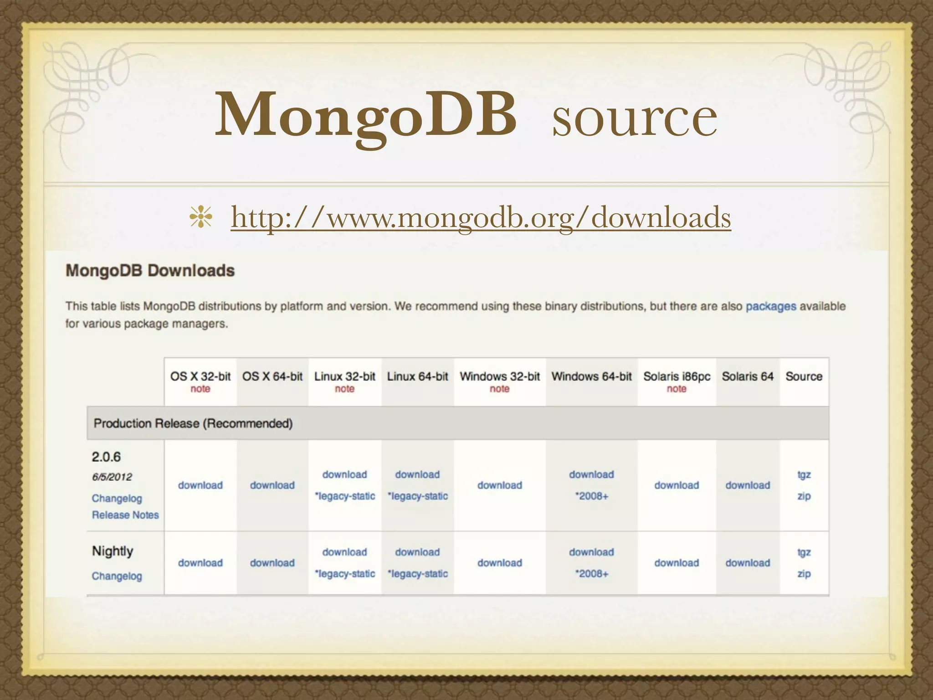Get Nightly Linux 32-bit legacy-static build

[x=345, y=573]
